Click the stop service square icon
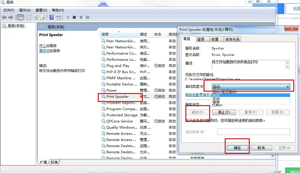The image size is (300, 173). [x=75, y=17]
